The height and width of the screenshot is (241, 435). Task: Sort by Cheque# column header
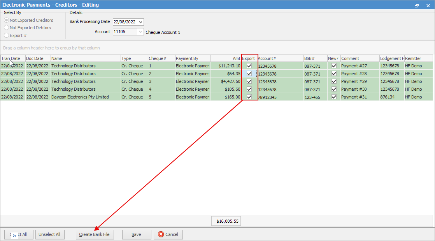[161, 58]
